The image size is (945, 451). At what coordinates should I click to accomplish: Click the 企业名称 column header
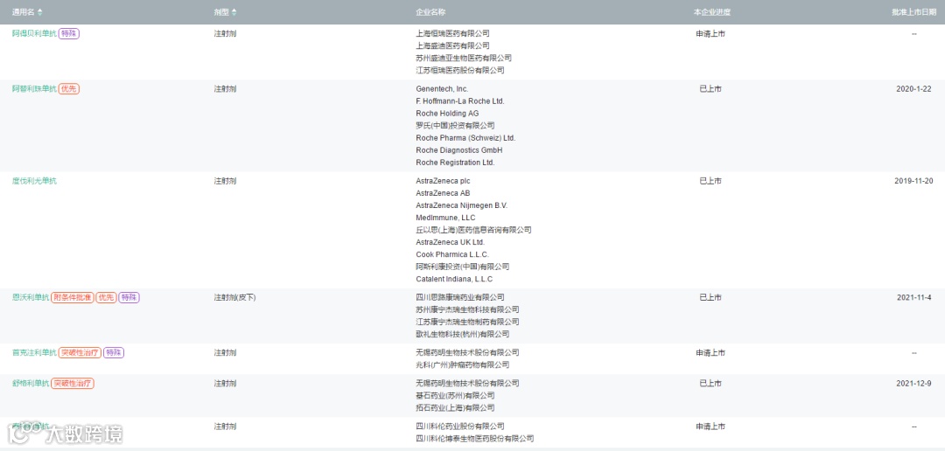coord(430,12)
